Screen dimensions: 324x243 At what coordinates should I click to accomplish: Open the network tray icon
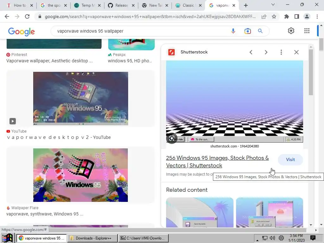(265, 238)
